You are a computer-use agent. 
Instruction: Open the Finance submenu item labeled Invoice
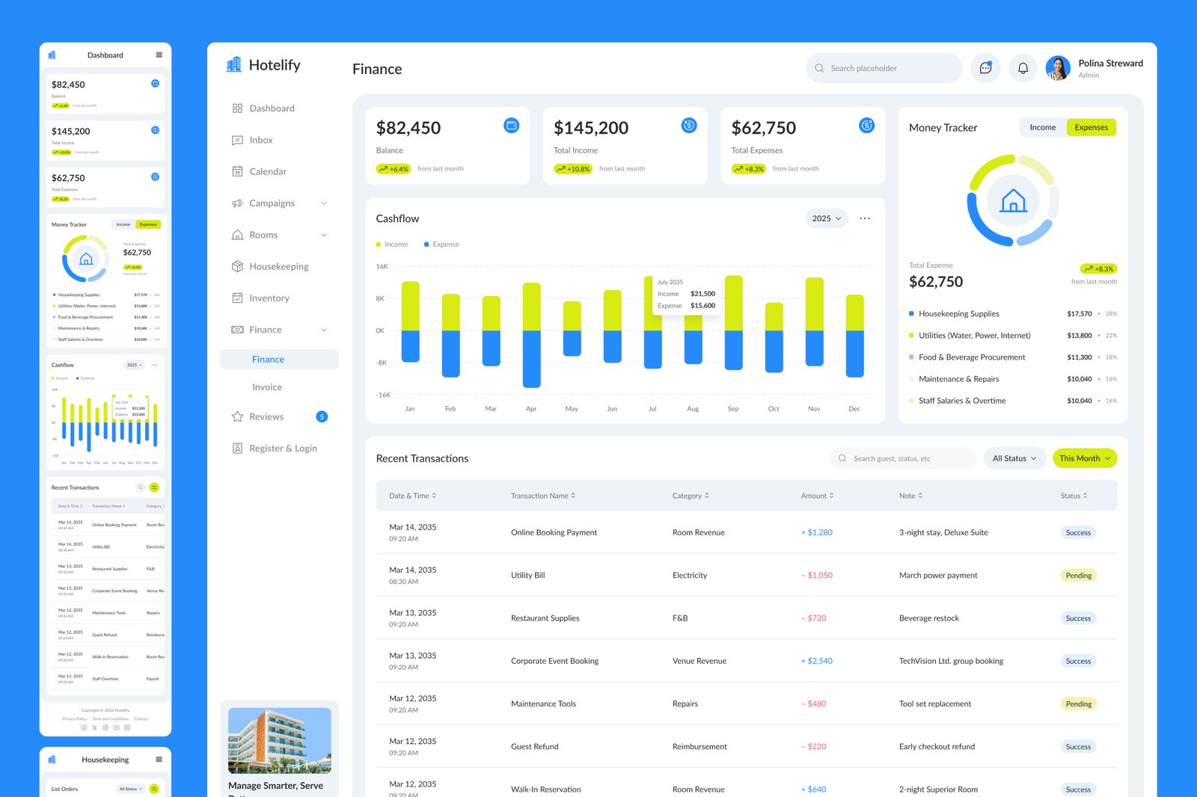pos(267,387)
